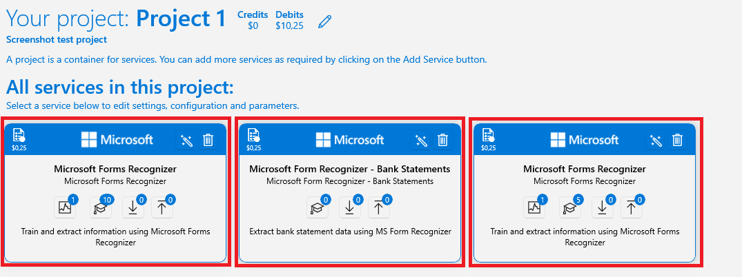
Task: Click the pencil edit icon beside Debits
Action: pyautogui.click(x=324, y=22)
